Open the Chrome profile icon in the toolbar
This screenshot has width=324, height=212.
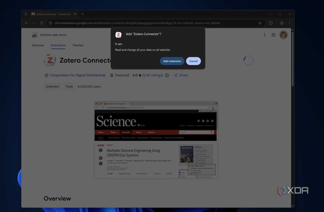(x=282, y=23)
